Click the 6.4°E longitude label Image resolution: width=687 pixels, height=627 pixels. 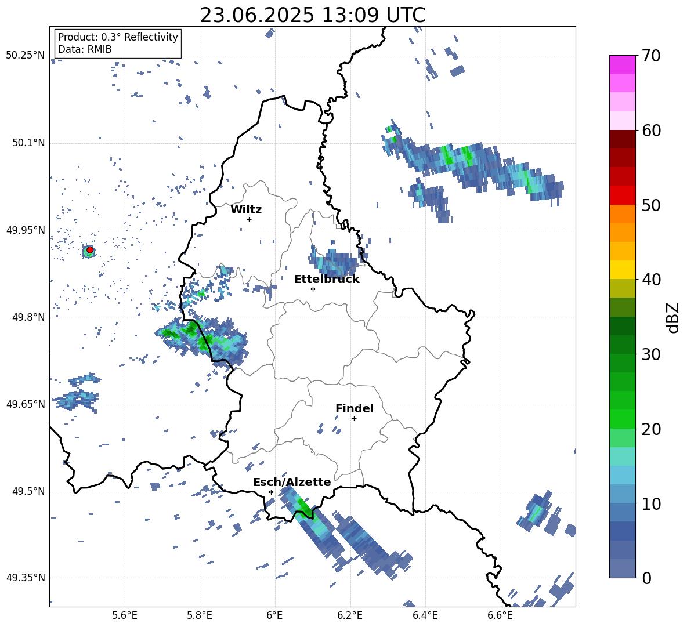click(x=425, y=615)
